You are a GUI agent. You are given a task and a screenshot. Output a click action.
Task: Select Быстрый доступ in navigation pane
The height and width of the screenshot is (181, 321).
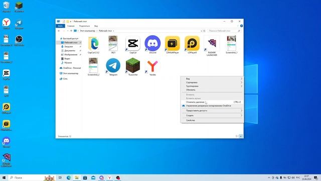tap(70, 39)
